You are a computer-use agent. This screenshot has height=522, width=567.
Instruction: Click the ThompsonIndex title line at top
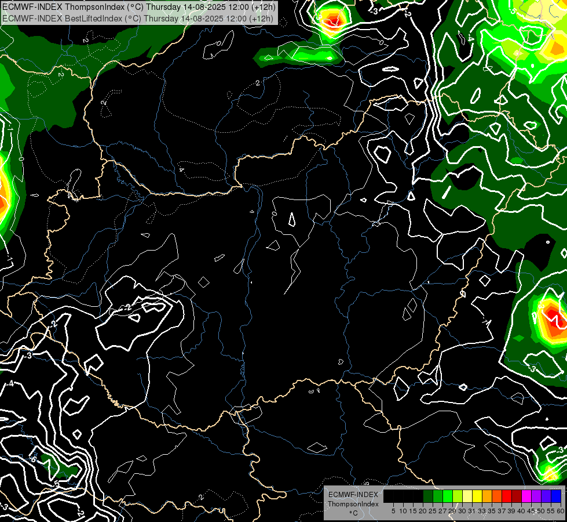click(x=139, y=7)
